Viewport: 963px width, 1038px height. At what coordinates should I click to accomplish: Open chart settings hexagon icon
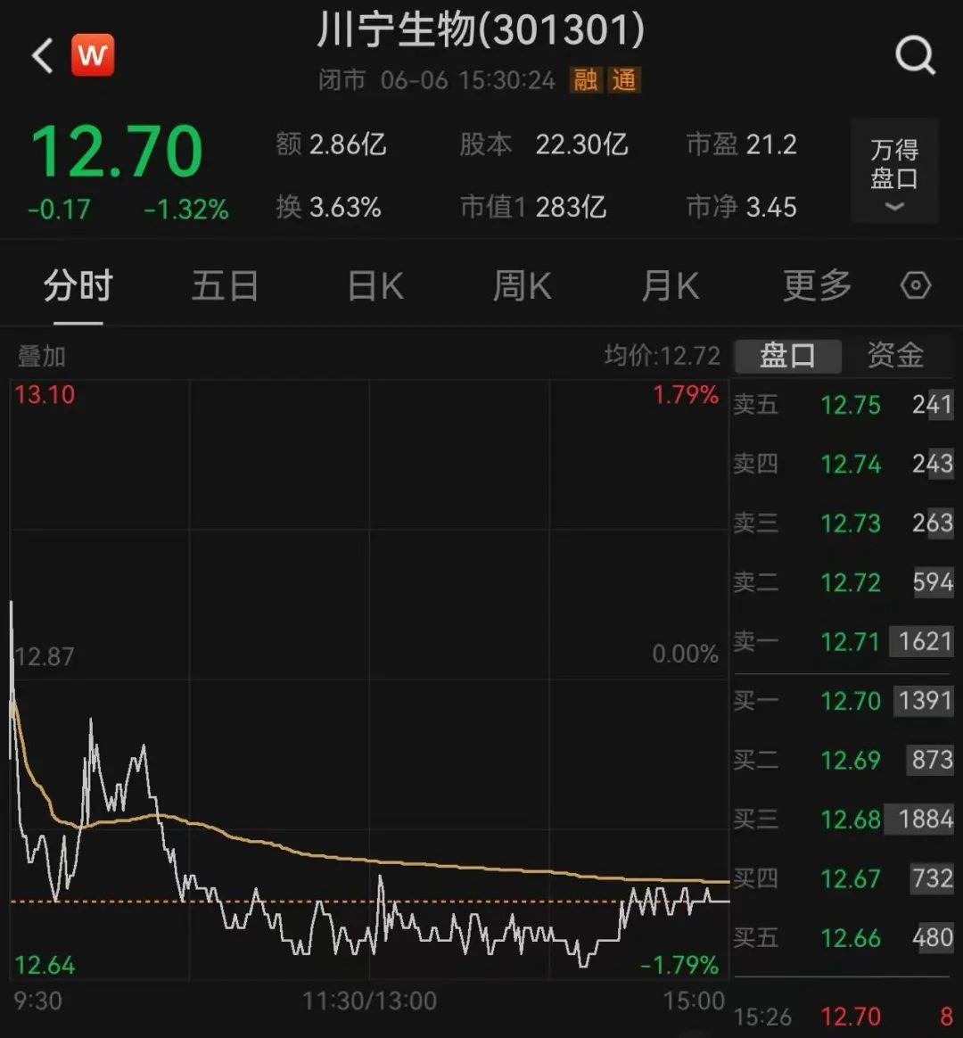(x=916, y=286)
